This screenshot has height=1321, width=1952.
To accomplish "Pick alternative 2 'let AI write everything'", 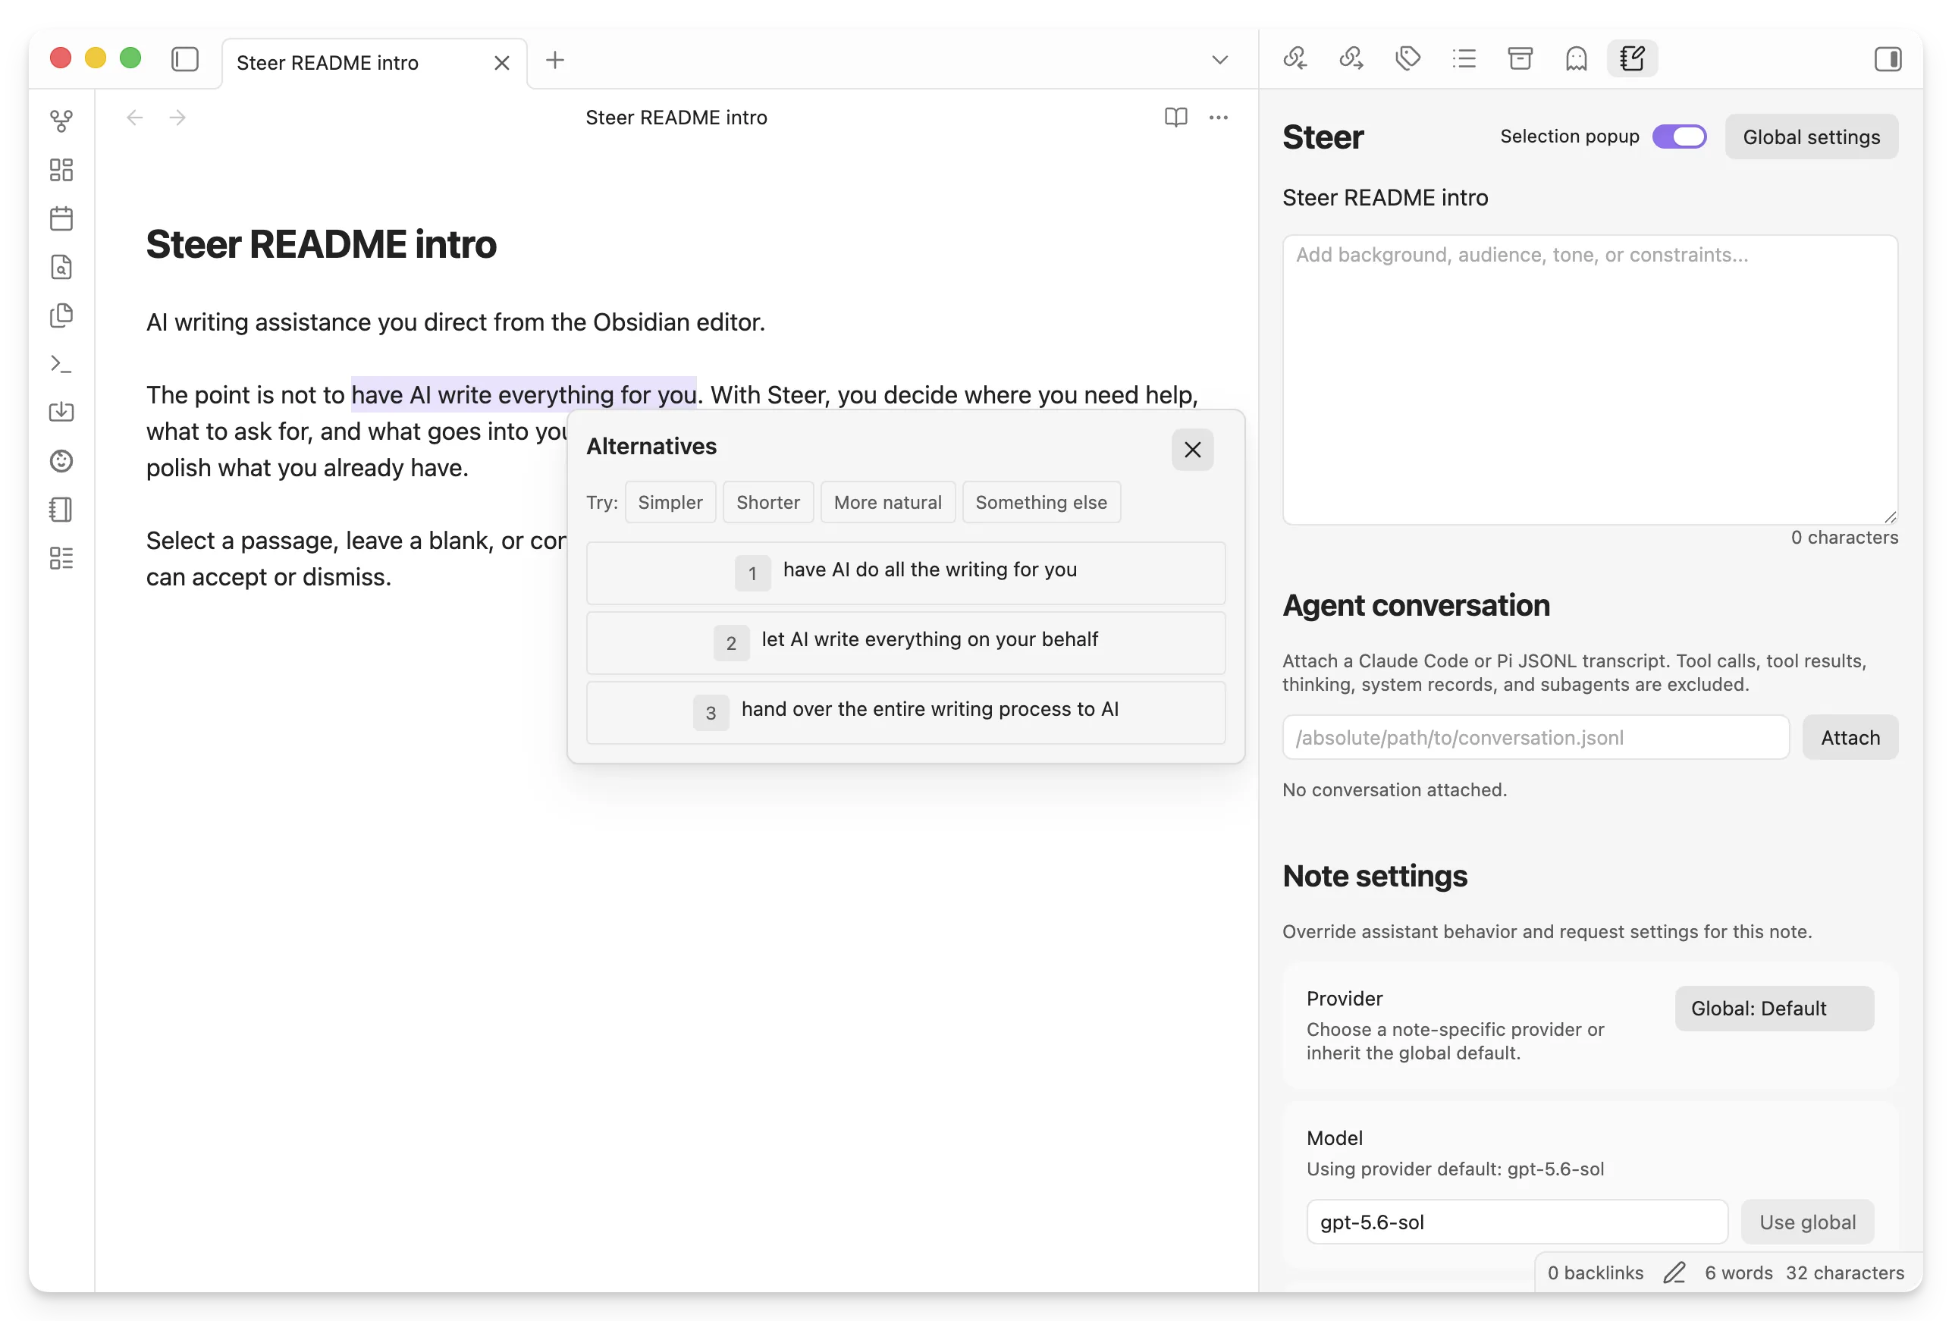I will pyautogui.click(x=905, y=642).
